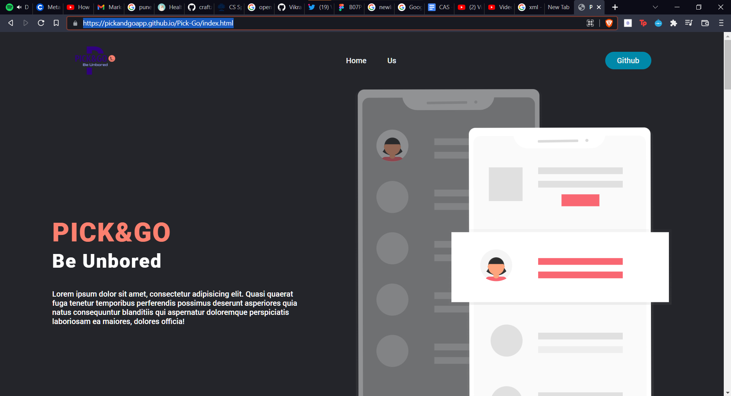This screenshot has height=396, width=731.
Task: Switch to the Meta tab
Action: (x=48, y=7)
